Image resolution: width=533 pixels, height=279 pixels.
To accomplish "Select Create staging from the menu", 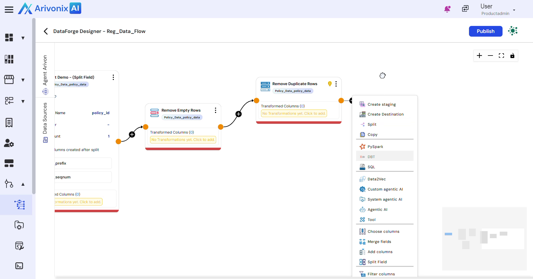I will [382, 104].
